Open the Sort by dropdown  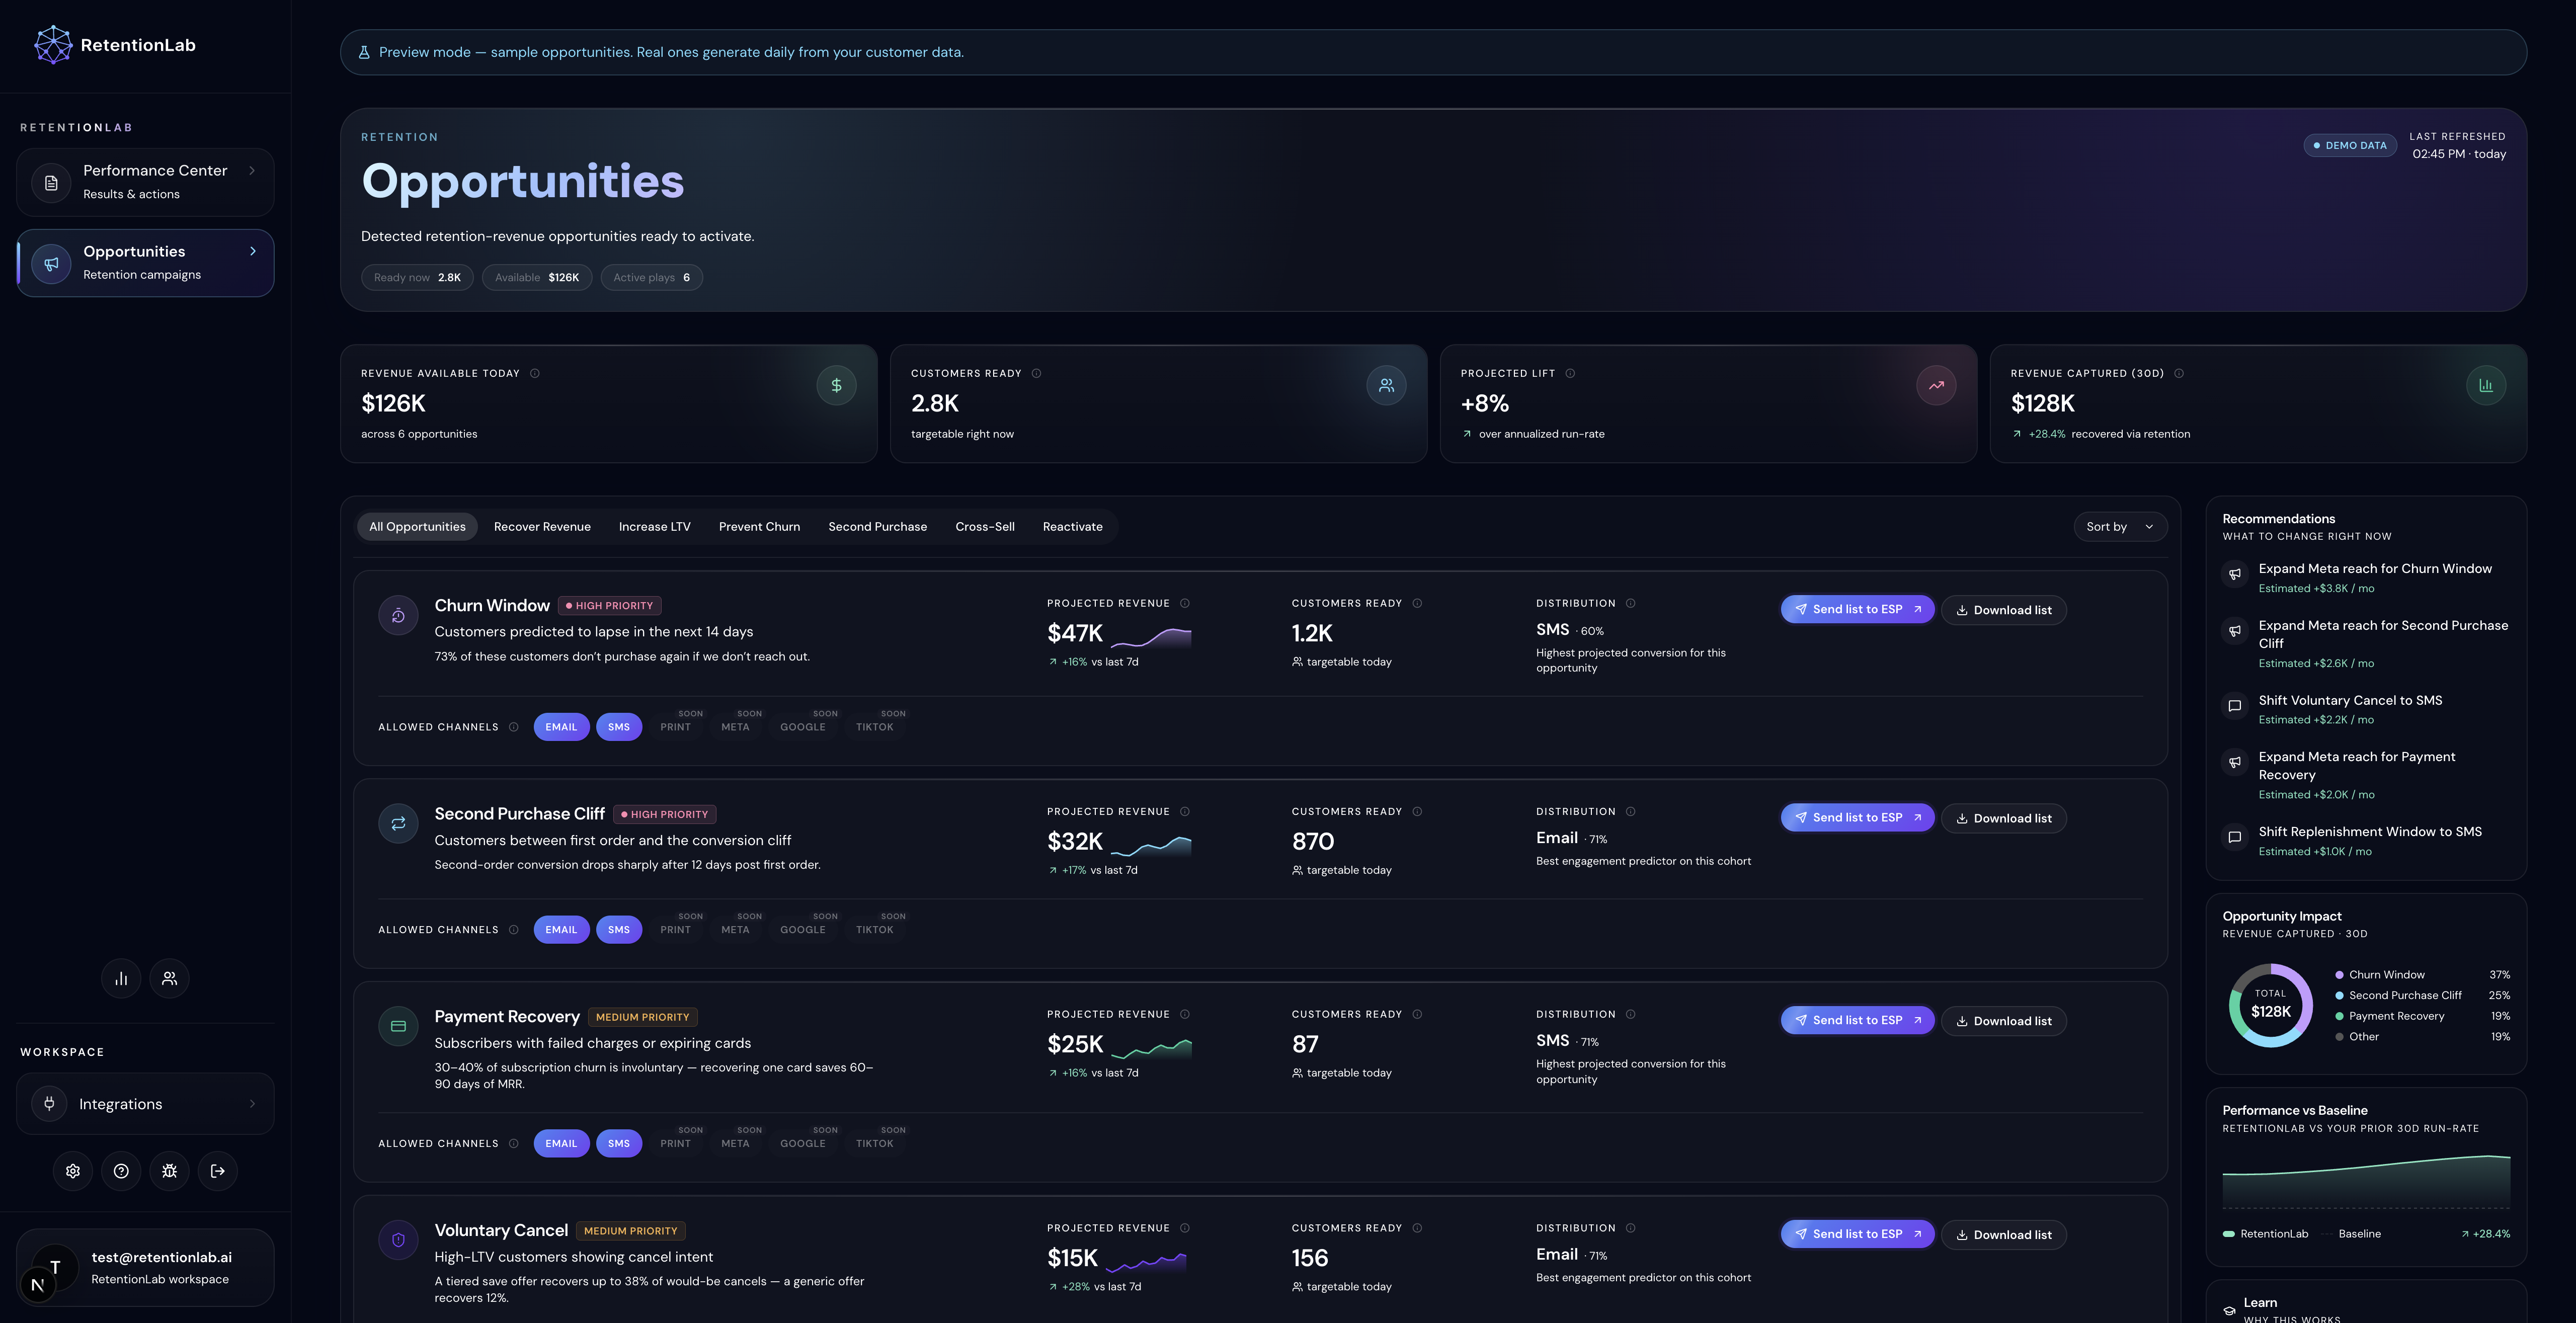2120,527
